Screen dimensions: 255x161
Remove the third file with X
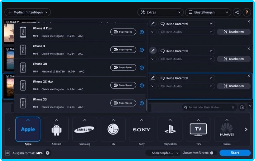click(249, 76)
